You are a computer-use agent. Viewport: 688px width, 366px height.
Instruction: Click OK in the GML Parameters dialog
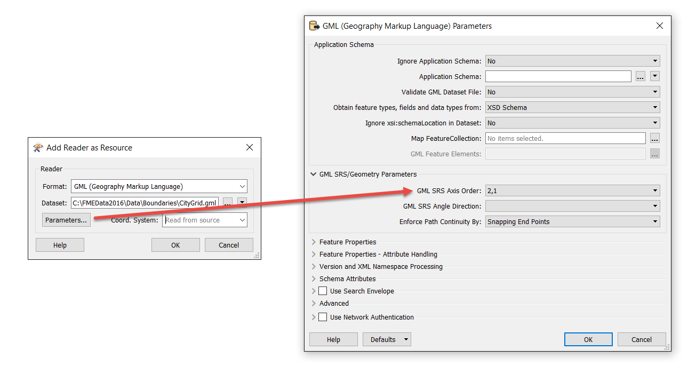tap(588, 339)
